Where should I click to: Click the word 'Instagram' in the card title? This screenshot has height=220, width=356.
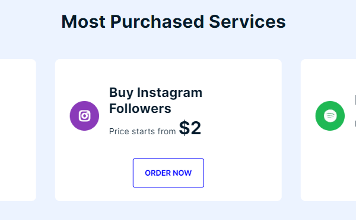pyautogui.click(x=170, y=93)
